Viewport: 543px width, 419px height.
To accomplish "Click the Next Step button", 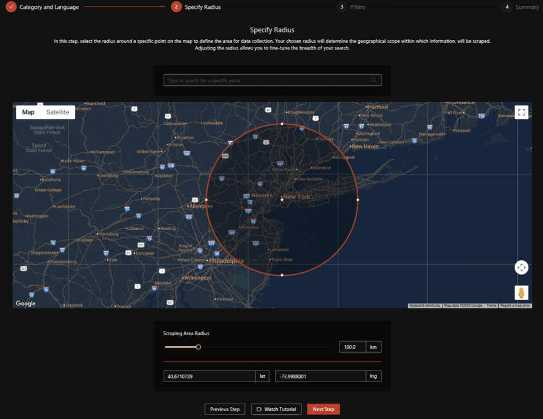I will (x=323, y=410).
